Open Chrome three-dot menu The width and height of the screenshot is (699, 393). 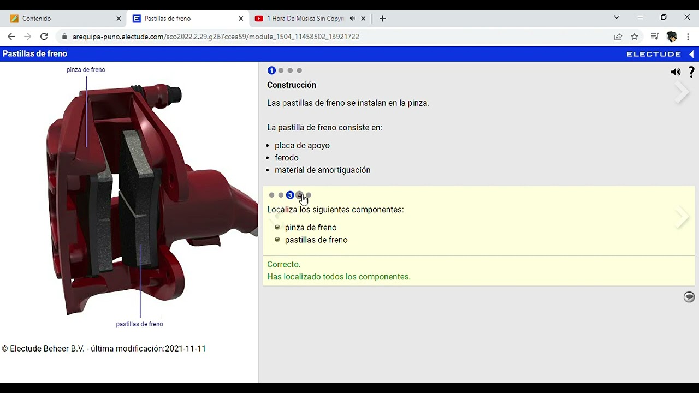tap(688, 37)
